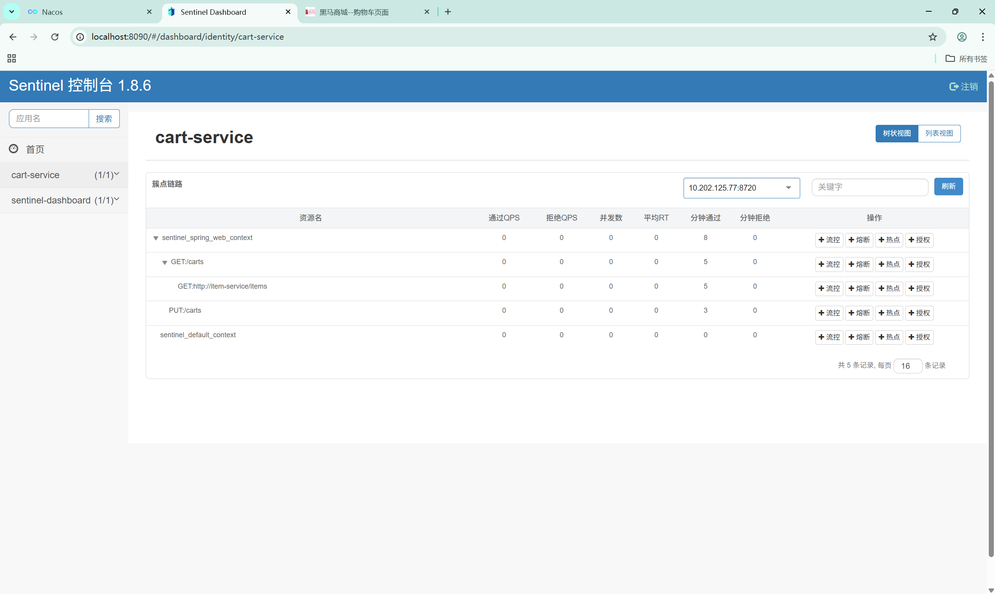View site information icon in address bar
Image resolution: width=995 pixels, height=594 pixels.
pyautogui.click(x=80, y=37)
